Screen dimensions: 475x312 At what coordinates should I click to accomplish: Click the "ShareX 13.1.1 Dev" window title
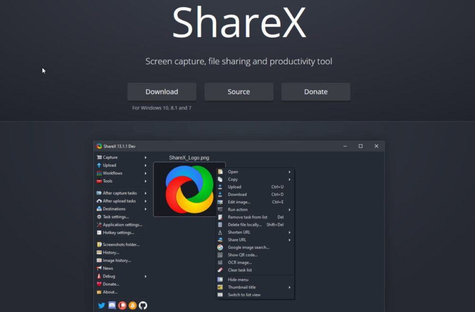click(x=119, y=147)
